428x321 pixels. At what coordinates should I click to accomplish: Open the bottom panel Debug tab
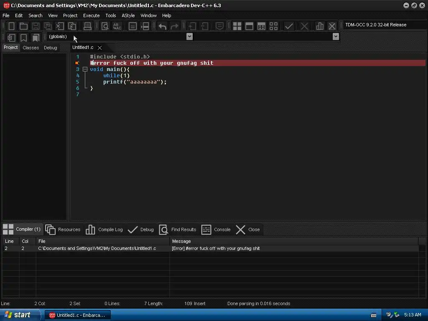[141, 229]
